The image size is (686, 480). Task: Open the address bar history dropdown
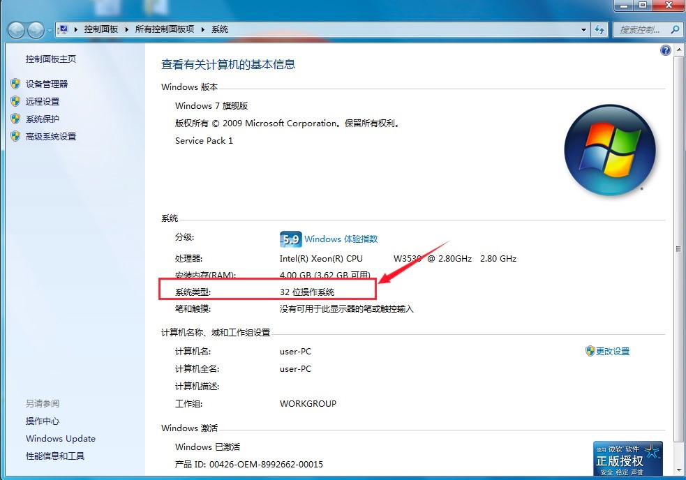click(x=584, y=29)
